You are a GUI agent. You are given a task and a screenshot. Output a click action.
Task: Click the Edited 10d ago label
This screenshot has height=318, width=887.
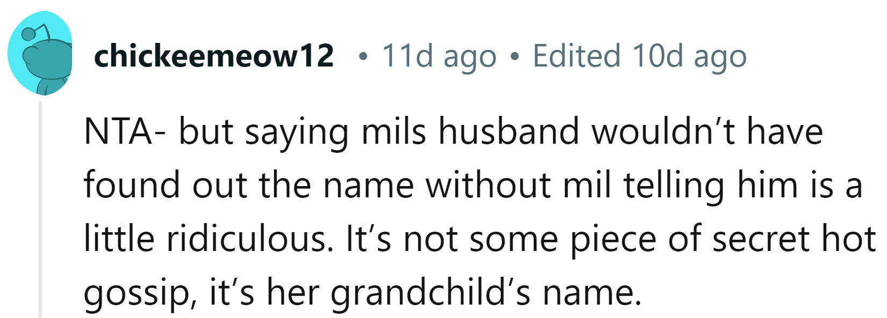click(x=639, y=56)
